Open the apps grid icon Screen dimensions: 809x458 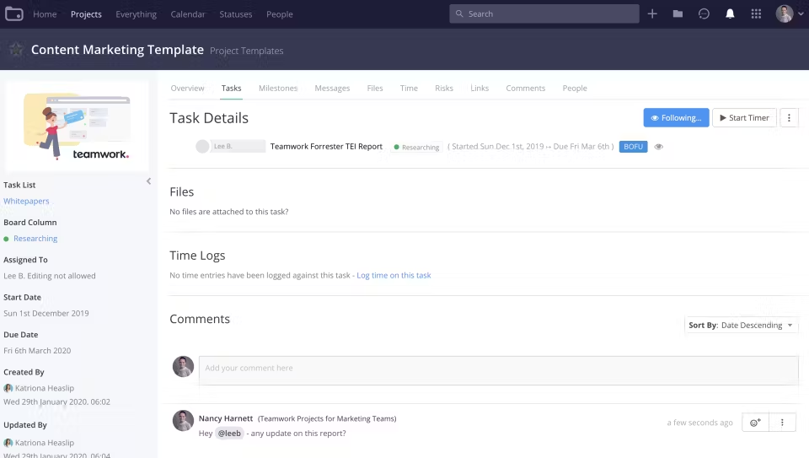coord(756,13)
